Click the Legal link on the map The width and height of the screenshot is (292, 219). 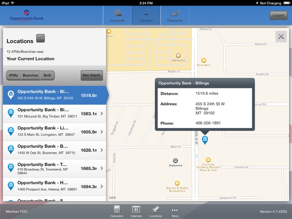pyautogui.click(x=112, y=197)
